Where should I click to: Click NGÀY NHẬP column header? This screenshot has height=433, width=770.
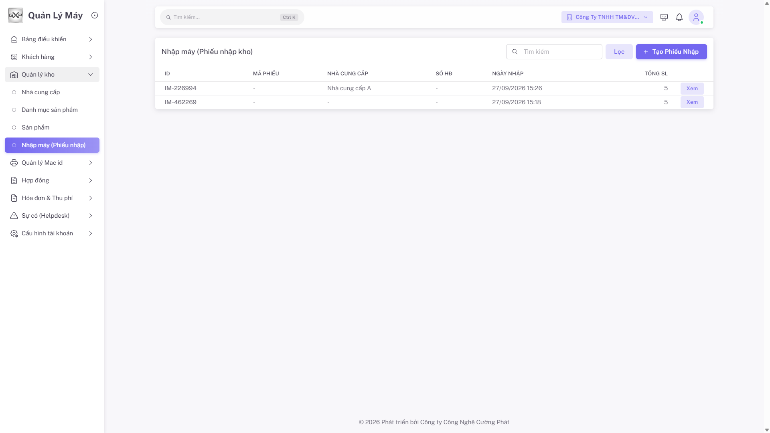508,74
